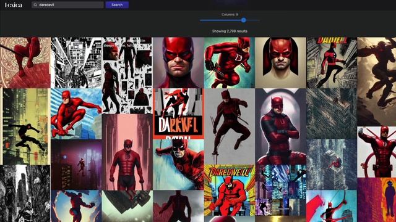The image size is (396, 222).
Task: Open the masked man portrait on beige background
Action: [x=280, y=63]
